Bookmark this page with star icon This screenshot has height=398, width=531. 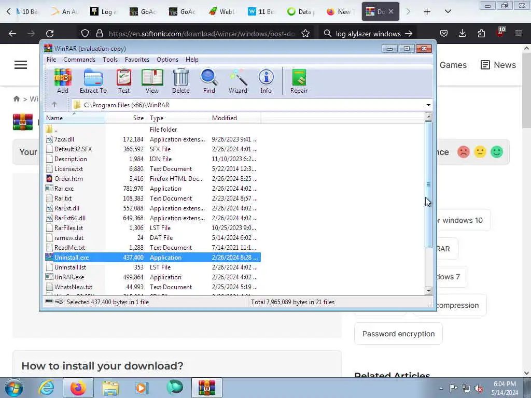pyautogui.click(x=305, y=34)
